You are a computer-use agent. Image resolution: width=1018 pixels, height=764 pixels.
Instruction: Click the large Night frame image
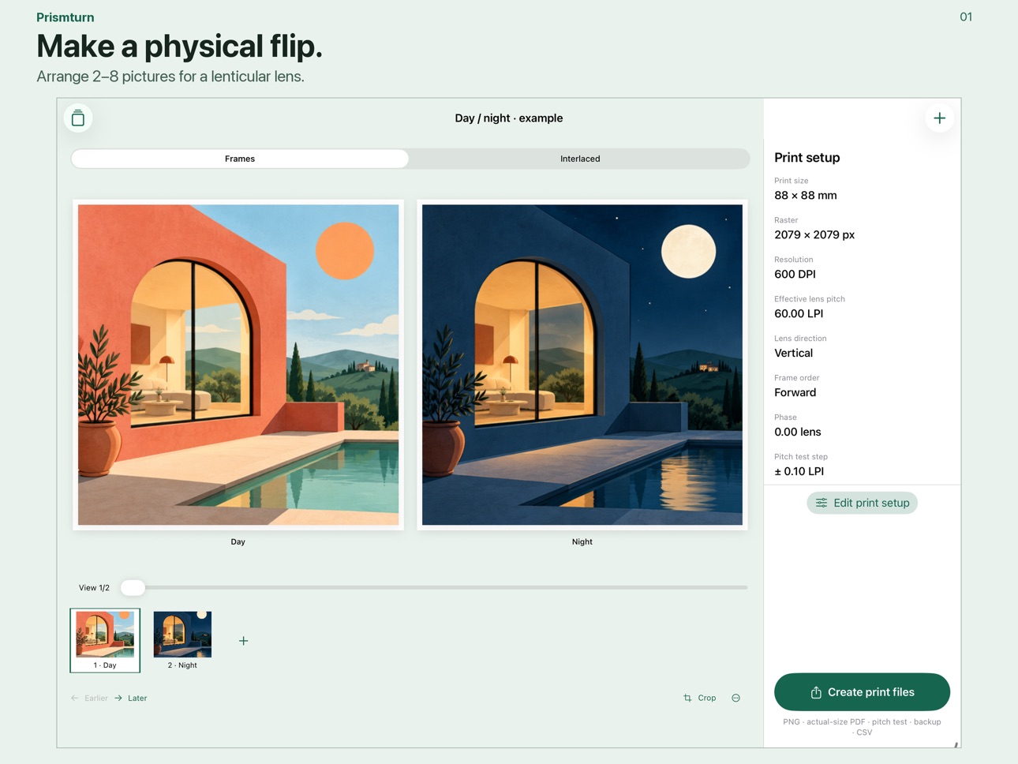click(582, 365)
